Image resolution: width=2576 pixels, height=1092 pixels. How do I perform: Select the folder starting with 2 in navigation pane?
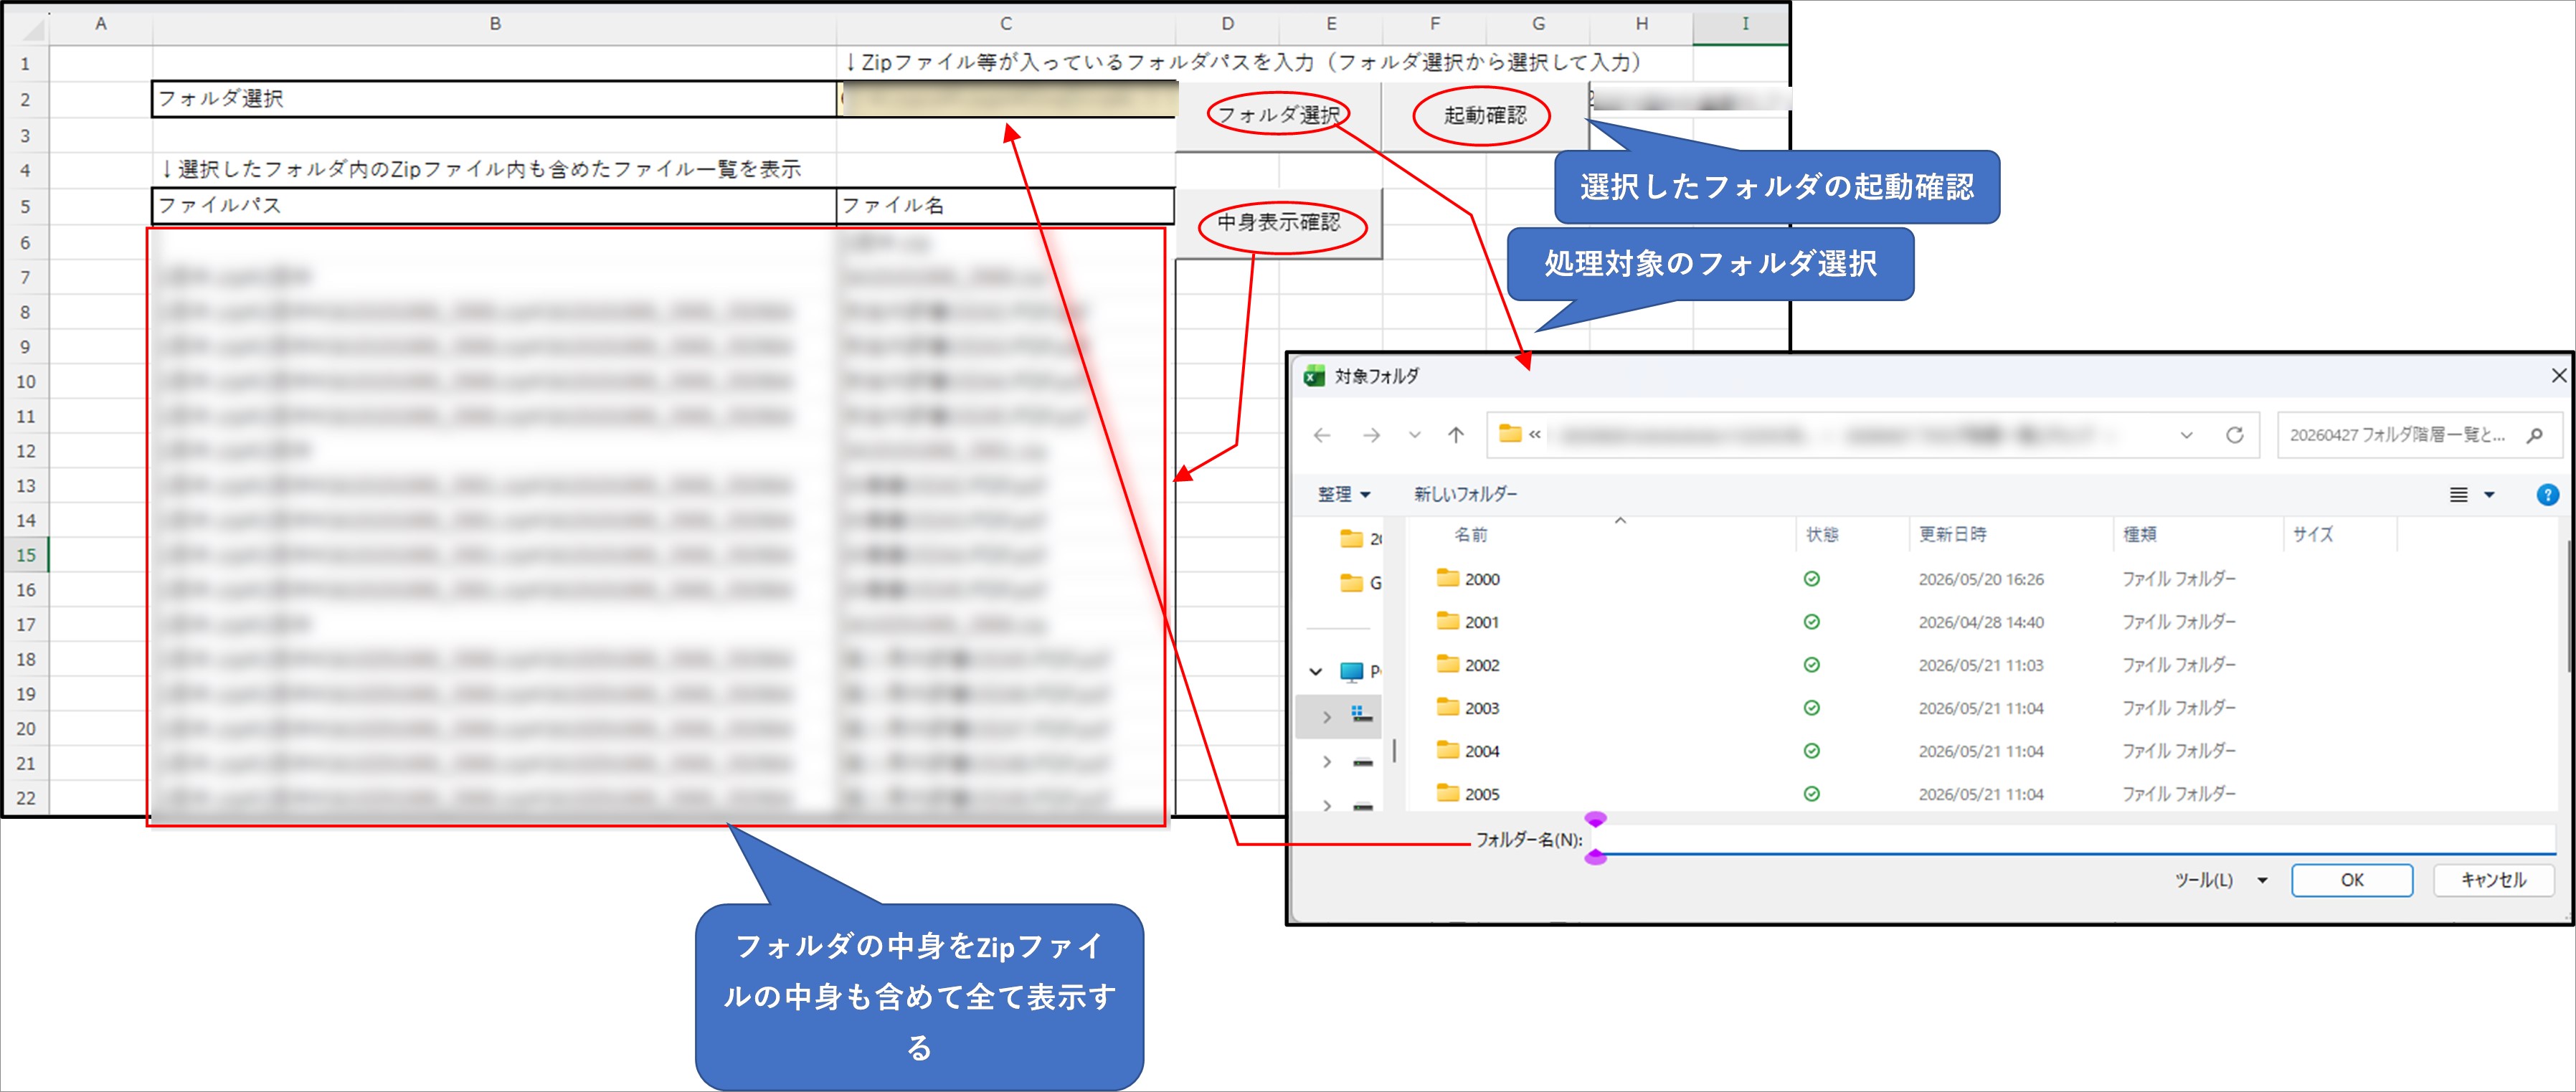[1360, 539]
